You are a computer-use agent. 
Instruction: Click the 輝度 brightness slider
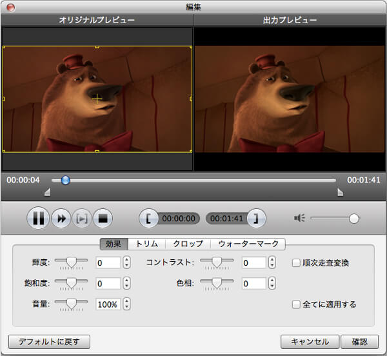[x=71, y=262]
